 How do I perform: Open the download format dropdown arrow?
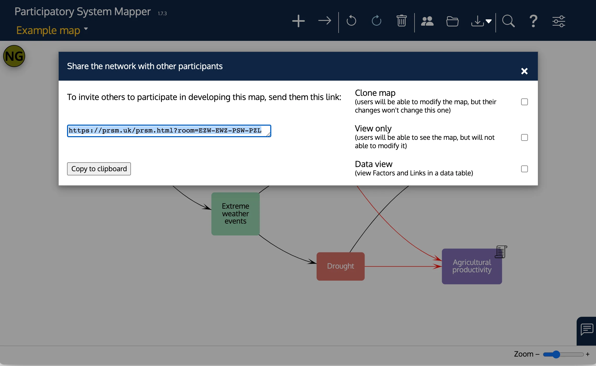[489, 21]
